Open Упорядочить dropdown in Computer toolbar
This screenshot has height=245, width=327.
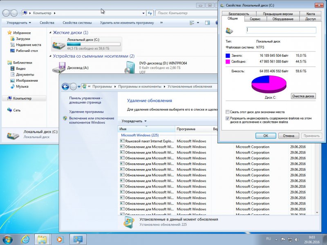tap(19, 23)
